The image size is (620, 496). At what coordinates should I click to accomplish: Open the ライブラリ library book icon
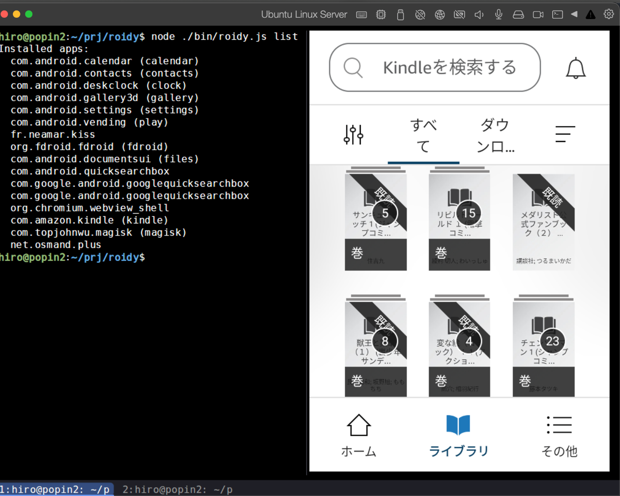pyautogui.click(x=458, y=425)
